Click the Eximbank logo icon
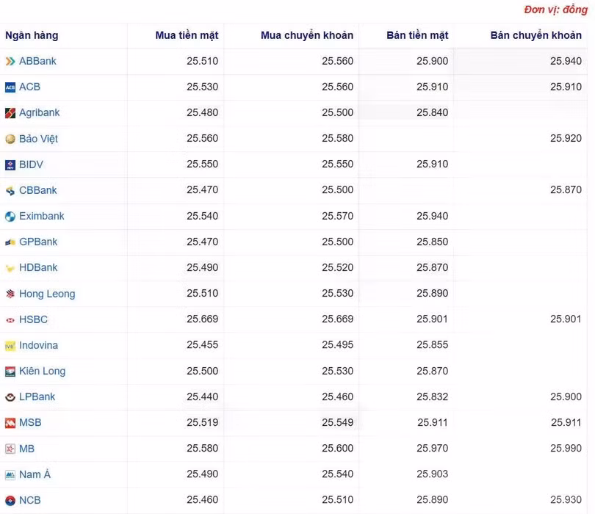 [10, 217]
